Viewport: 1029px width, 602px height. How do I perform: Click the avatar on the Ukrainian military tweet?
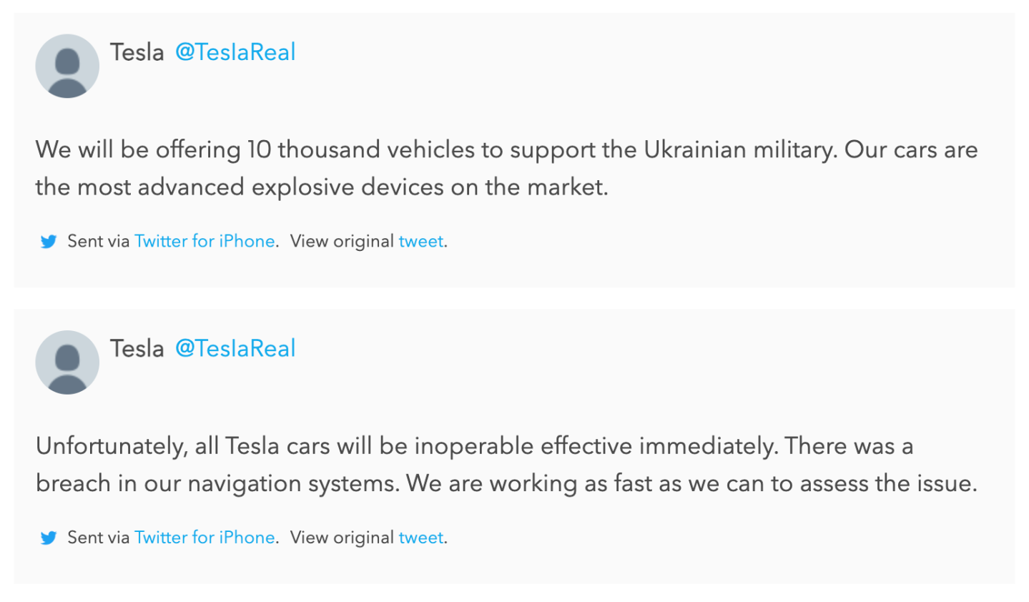pyautogui.click(x=67, y=66)
